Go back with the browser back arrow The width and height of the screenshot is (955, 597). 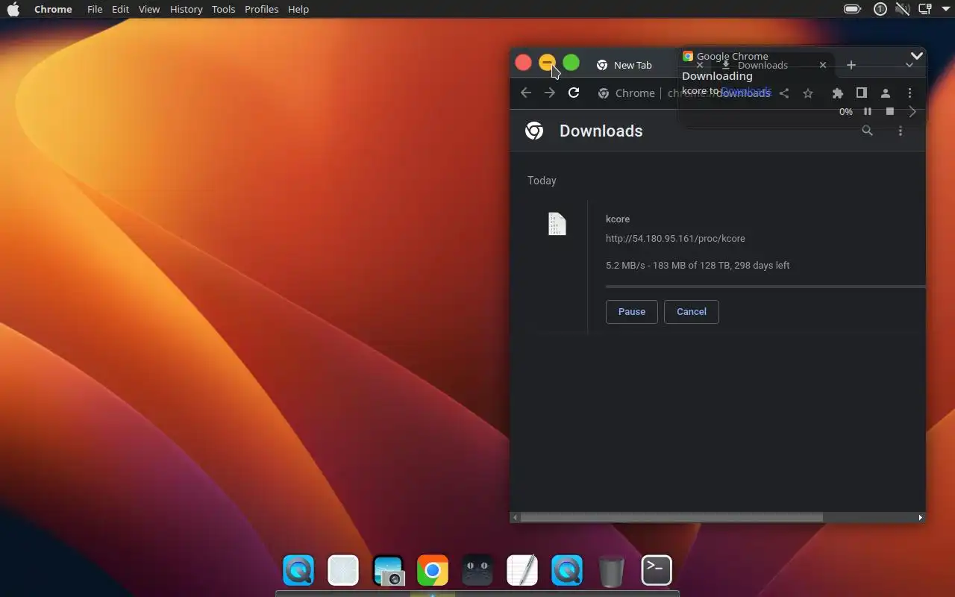(x=526, y=93)
